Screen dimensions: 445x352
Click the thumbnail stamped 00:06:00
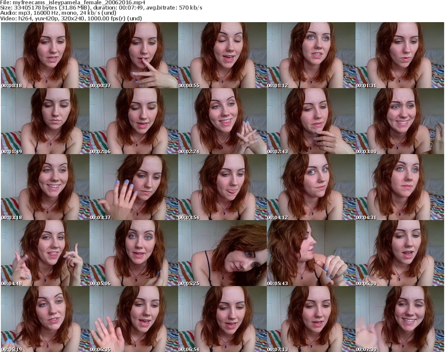[x=400, y=253]
